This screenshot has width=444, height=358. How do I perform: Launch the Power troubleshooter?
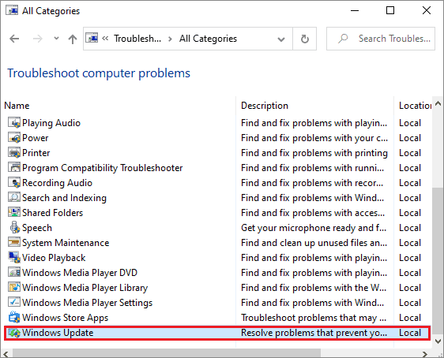coord(35,138)
